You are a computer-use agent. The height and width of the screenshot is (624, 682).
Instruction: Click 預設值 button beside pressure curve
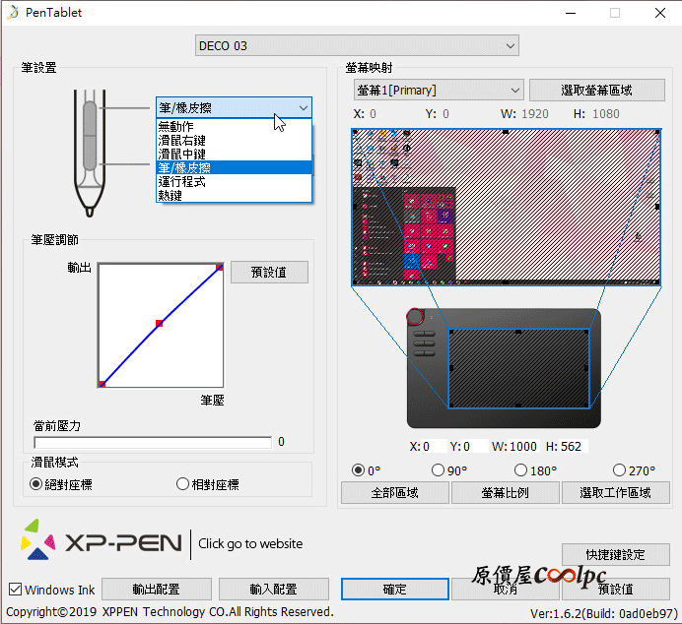click(x=269, y=273)
